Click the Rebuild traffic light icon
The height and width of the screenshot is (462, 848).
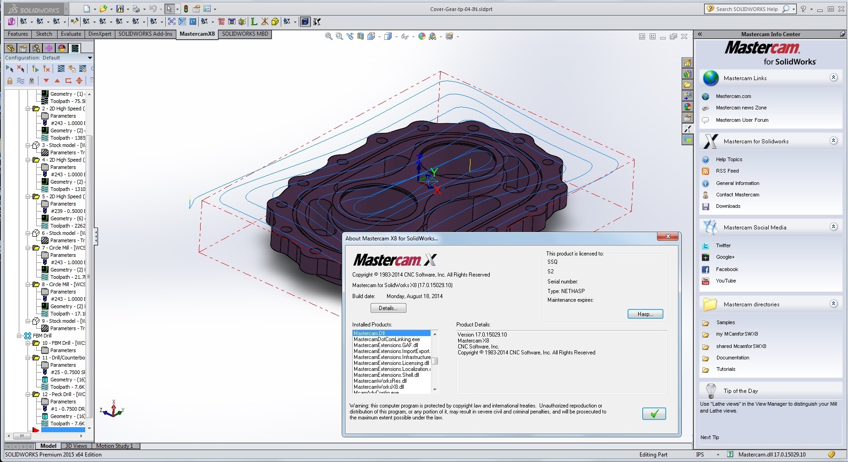point(186,9)
